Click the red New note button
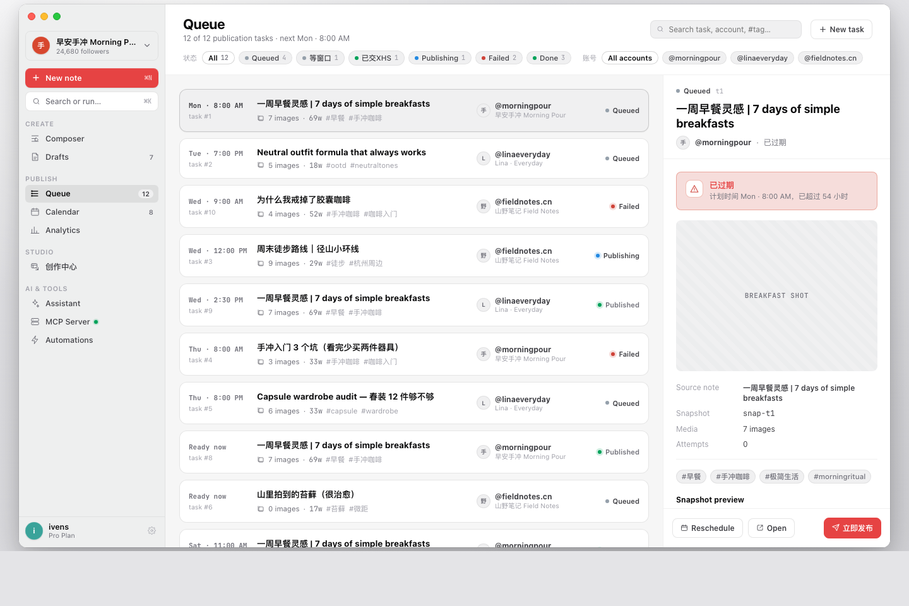This screenshot has height=606, width=909. tap(92, 78)
